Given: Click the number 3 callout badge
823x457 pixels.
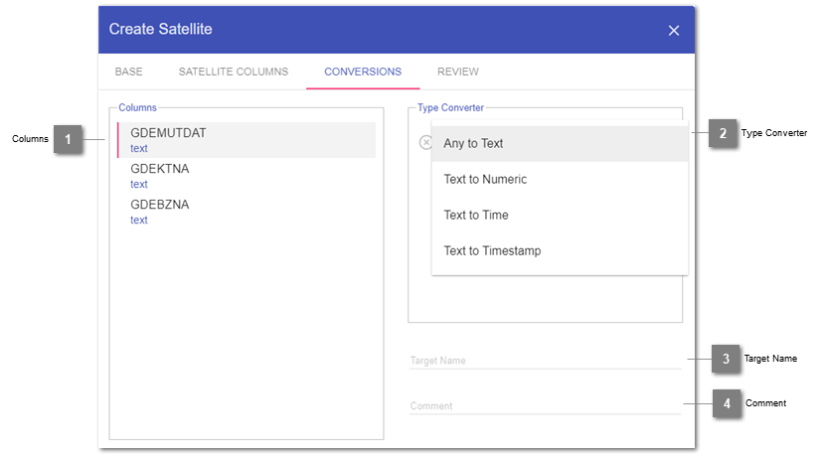Looking at the screenshot, I should tap(727, 359).
